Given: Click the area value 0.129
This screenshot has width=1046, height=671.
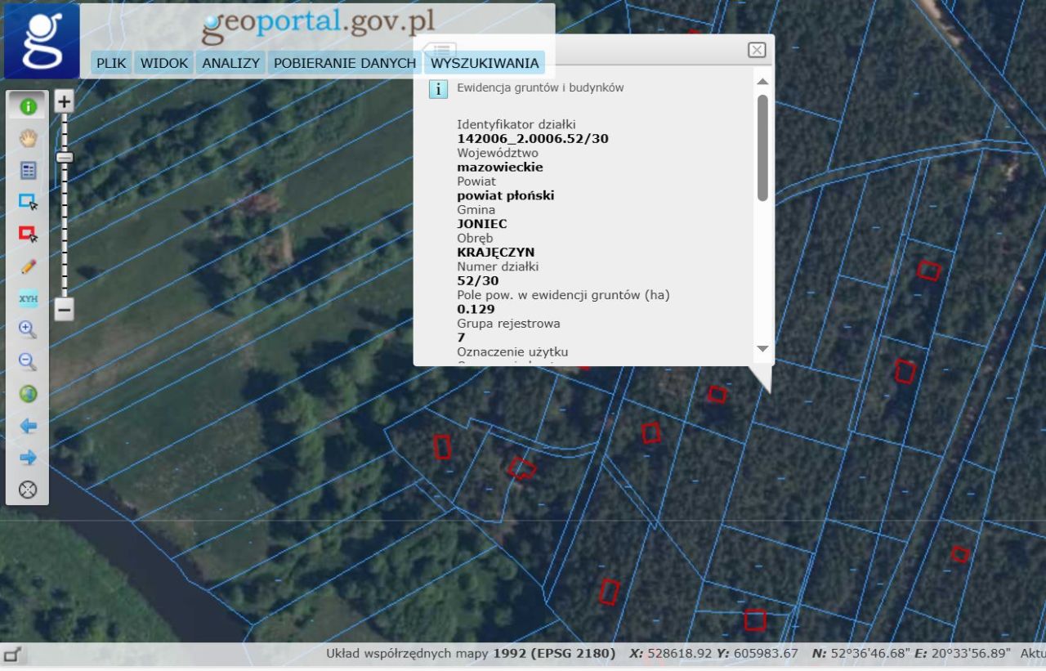Looking at the screenshot, I should point(476,310).
